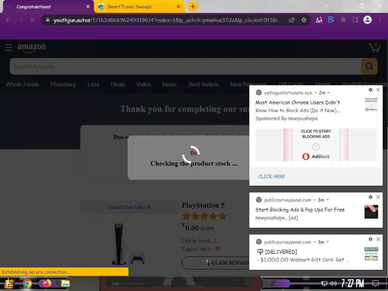Click the amazon logo
This screenshot has height=291, width=388.
pos(31,48)
